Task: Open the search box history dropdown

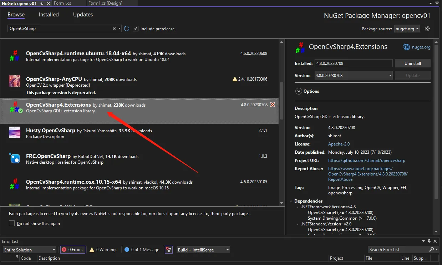Action: click(x=120, y=29)
